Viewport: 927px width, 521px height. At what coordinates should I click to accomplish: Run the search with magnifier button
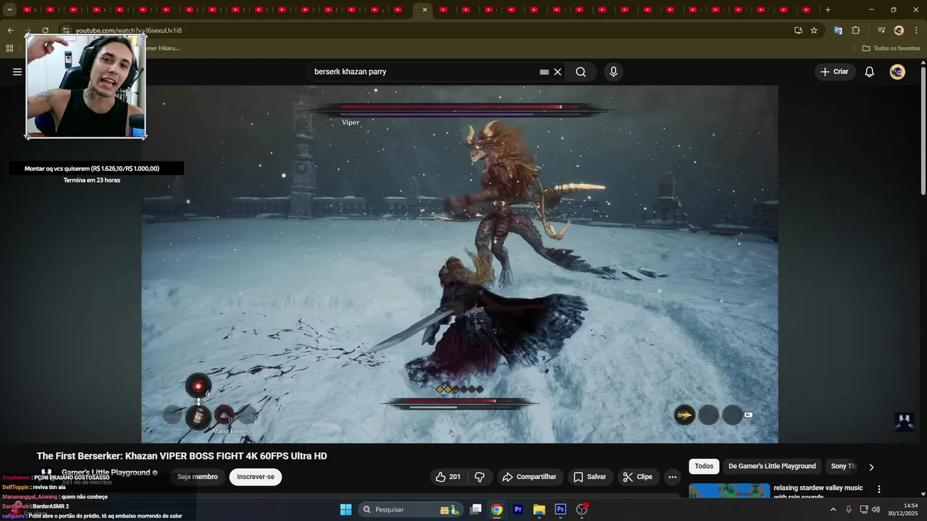click(x=581, y=72)
